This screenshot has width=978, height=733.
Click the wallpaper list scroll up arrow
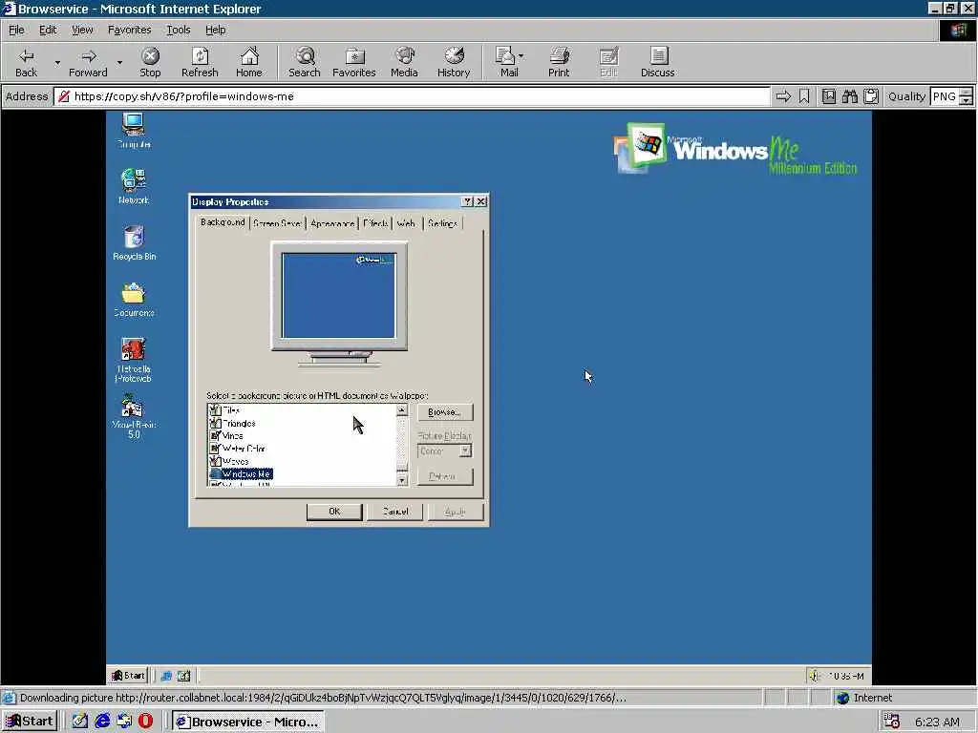(x=402, y=410)
